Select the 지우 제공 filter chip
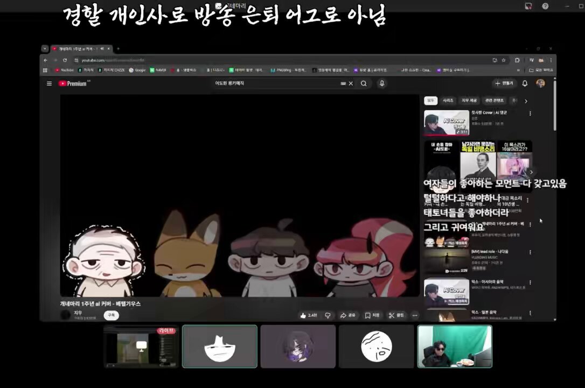Image resolution: width=585 pixels, height=388 pixels. tap(469, 101)
